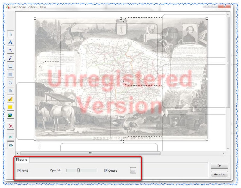Click the right-middle selection handle of the image
Screen dimensions: 241x188
(x=207, y=79)
